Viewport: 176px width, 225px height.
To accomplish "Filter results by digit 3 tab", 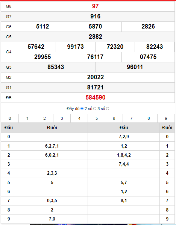I will point(62,118).
